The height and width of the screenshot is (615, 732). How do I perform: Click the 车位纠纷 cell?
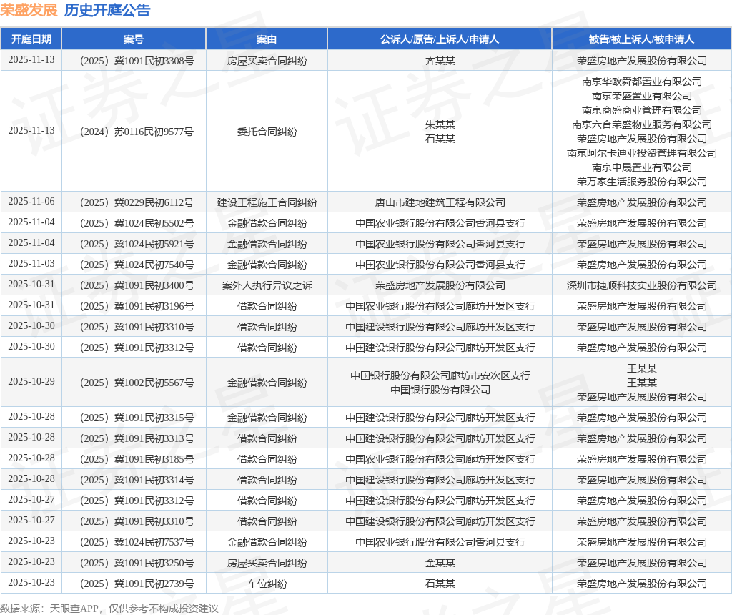[x=267, y=584]
